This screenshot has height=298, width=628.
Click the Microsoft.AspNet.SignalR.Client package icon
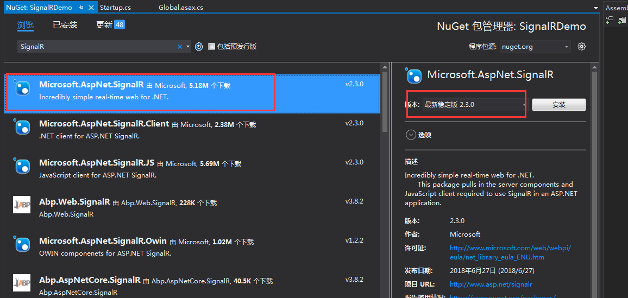click(x=22, y=127)
